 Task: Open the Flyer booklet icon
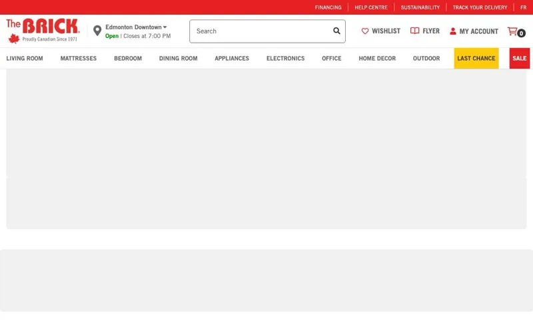[x=414, y=31]
